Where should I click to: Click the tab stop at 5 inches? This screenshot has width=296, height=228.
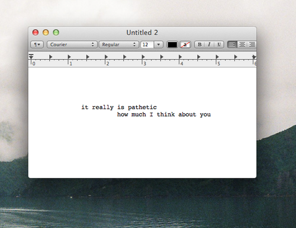[217, 57]
